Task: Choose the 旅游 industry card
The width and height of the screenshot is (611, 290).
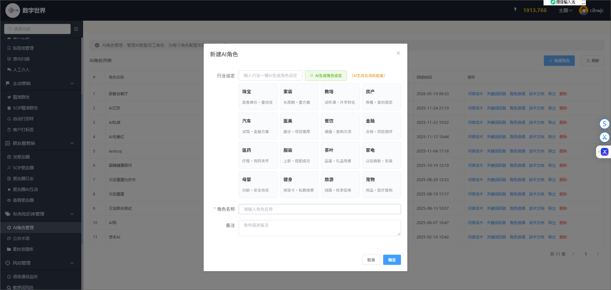Action: 340,185
